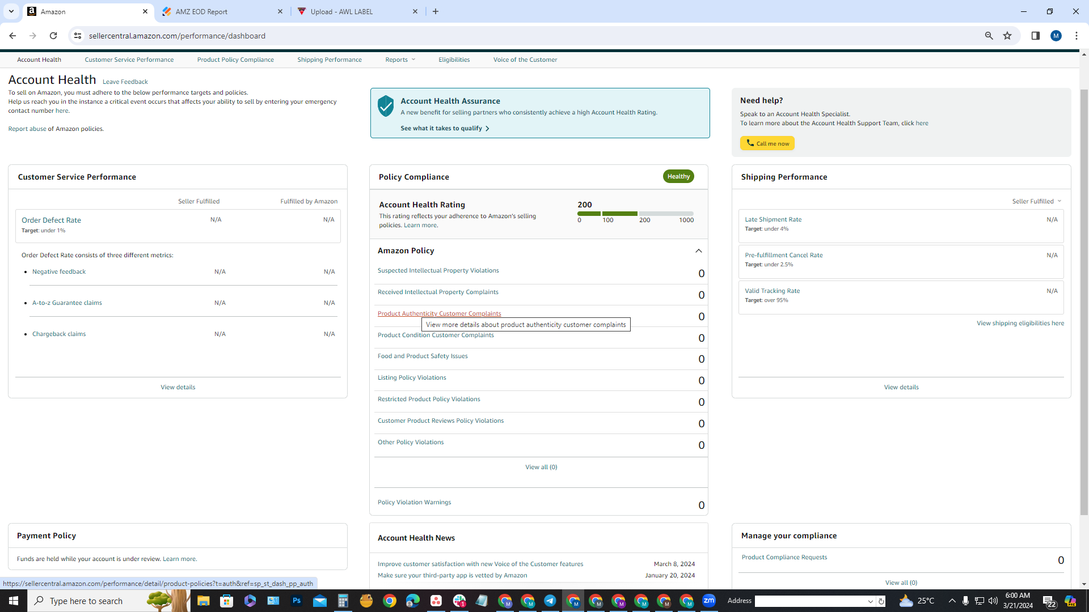Click View shipping eligibilities here
This screenshot has width=1089, height=612.
[x=1020, y=323]
